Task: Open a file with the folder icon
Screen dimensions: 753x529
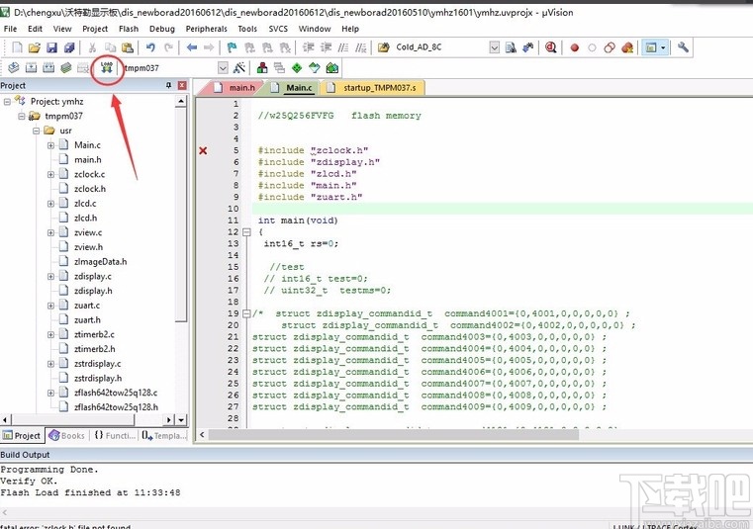Action: 34,47
